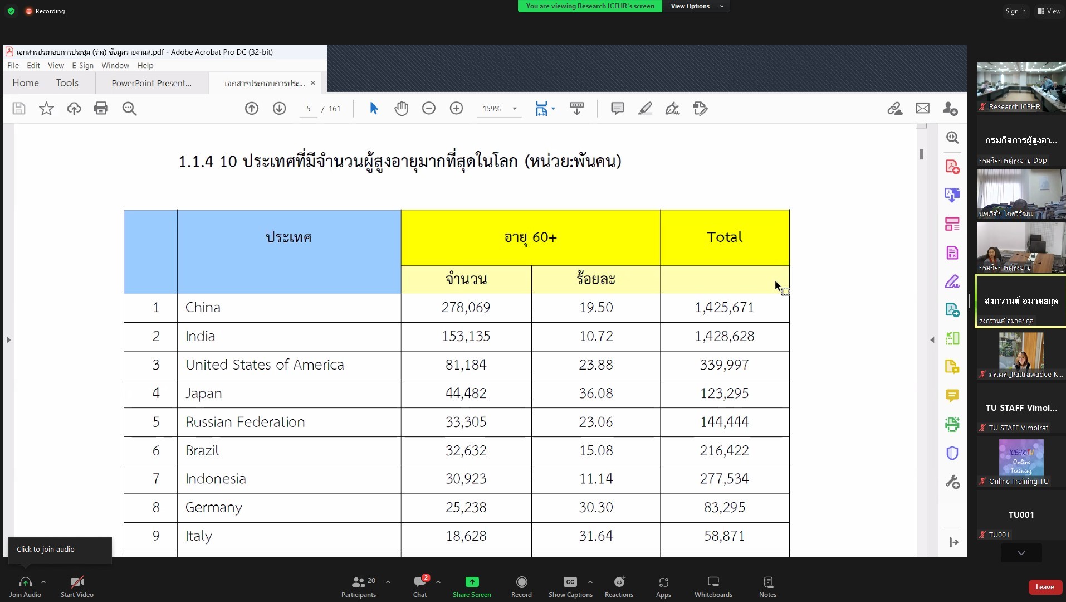Open Reactions menu
Image resolution: width=1066 pixels, height=602 pixels.
(x=619, y=587)
